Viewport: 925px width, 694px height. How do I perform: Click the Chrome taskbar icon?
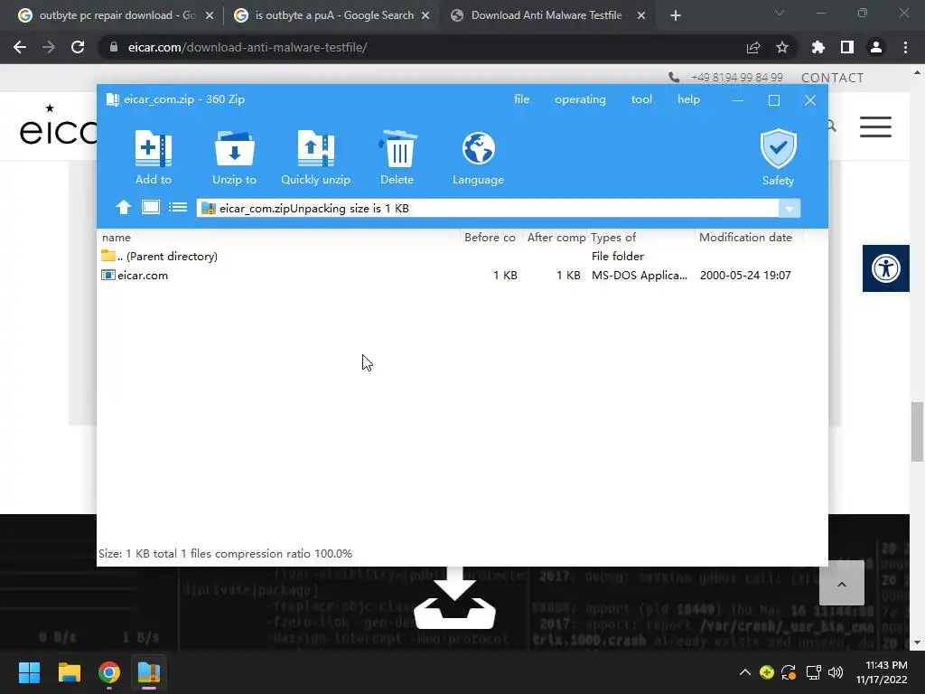[x=109, y=672]
